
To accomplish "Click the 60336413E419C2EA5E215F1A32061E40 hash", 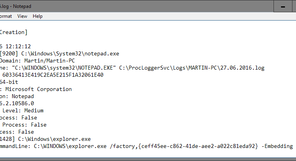I will click(53, 75).
